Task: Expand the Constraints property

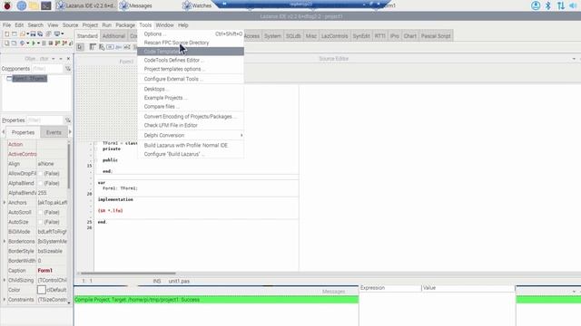Action: coord(5,300)
